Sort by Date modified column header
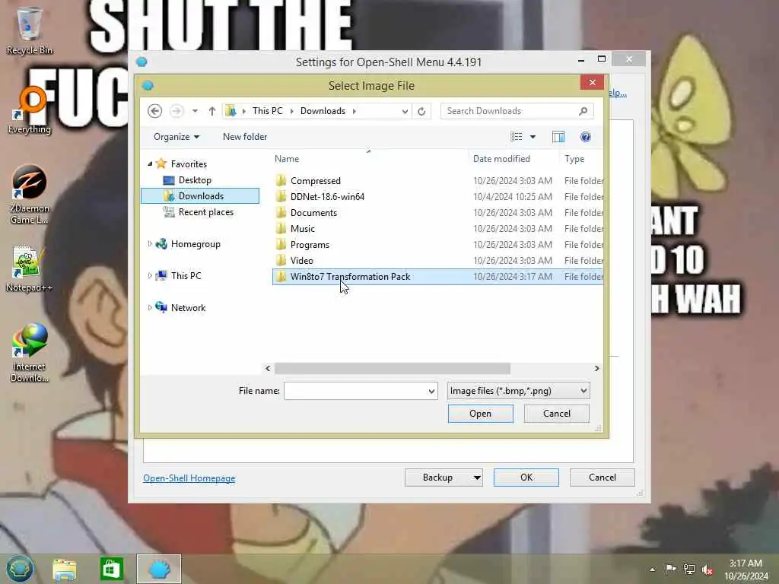This screenshot has height=584, width=779. [501, 159]
